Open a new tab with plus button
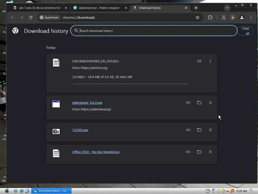 coord(196,8)
